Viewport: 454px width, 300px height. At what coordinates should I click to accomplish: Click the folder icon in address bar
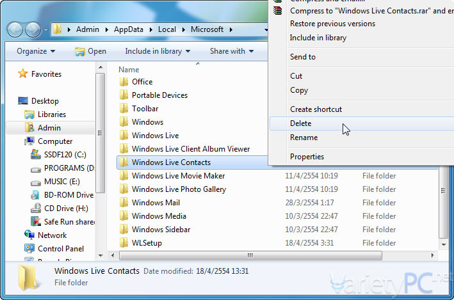click(58, 29)
